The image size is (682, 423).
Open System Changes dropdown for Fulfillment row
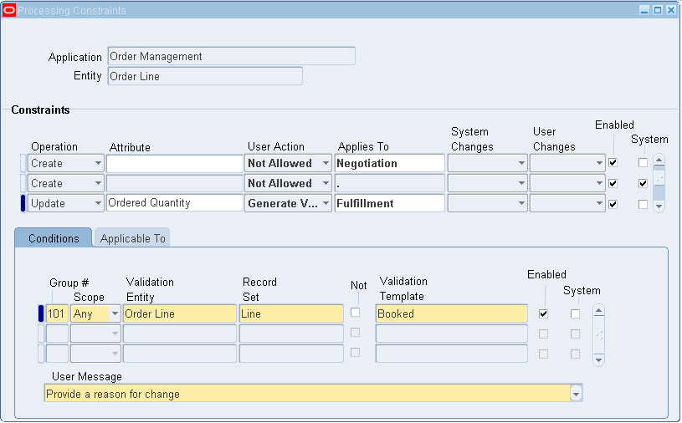(487, 203)
